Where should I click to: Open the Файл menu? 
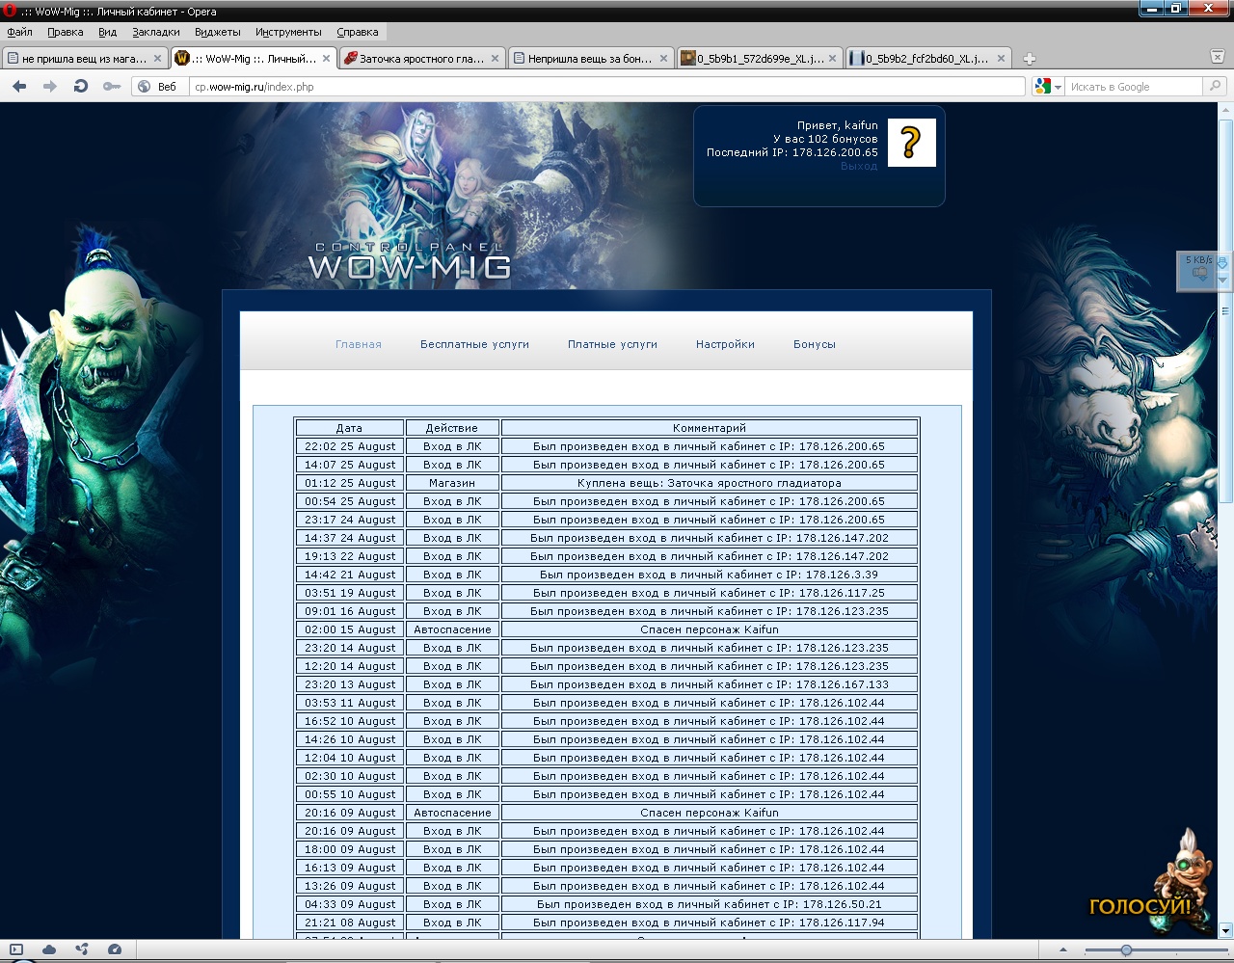point(19,32)
